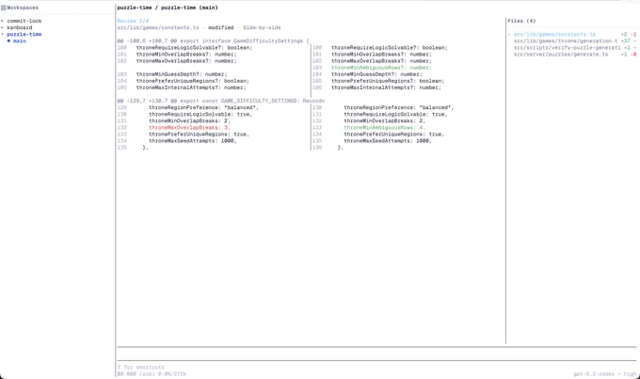Viewport: 640px width, 379px height.
Task: Click the +37 change count
Action: 625,40
